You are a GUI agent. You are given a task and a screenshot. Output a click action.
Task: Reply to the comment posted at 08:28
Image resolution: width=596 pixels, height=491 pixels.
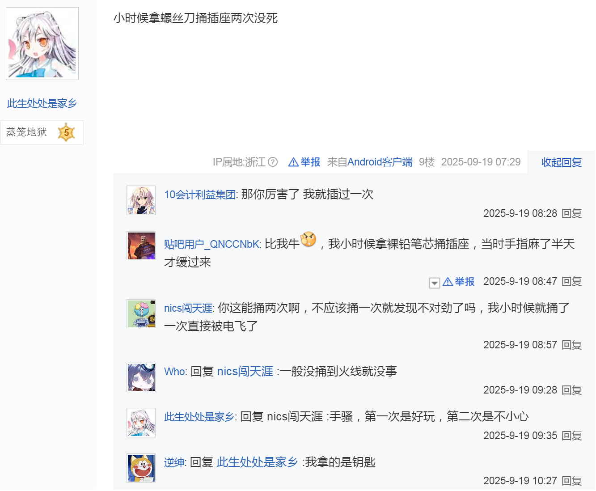(571, 213)
